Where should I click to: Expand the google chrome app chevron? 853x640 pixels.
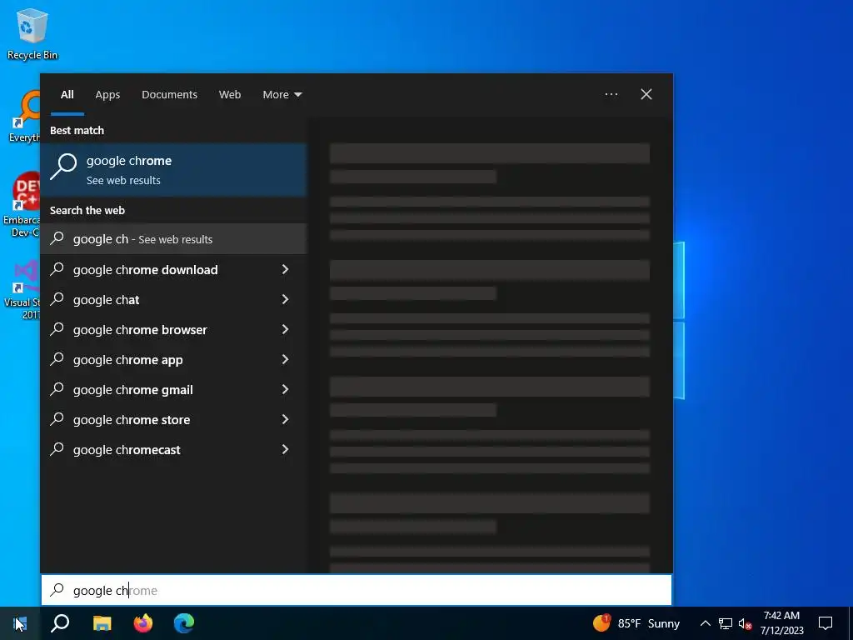[x=285, y=359]
